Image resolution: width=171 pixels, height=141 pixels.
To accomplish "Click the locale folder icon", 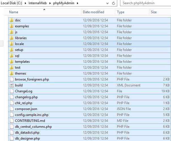I will tap(11, 44).
